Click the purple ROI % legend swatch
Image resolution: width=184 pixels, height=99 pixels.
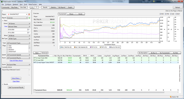91,47
